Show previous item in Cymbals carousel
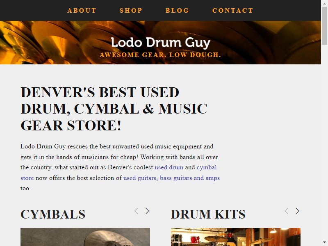Screen dimensions: 328x246 click(x=136, y=211)
